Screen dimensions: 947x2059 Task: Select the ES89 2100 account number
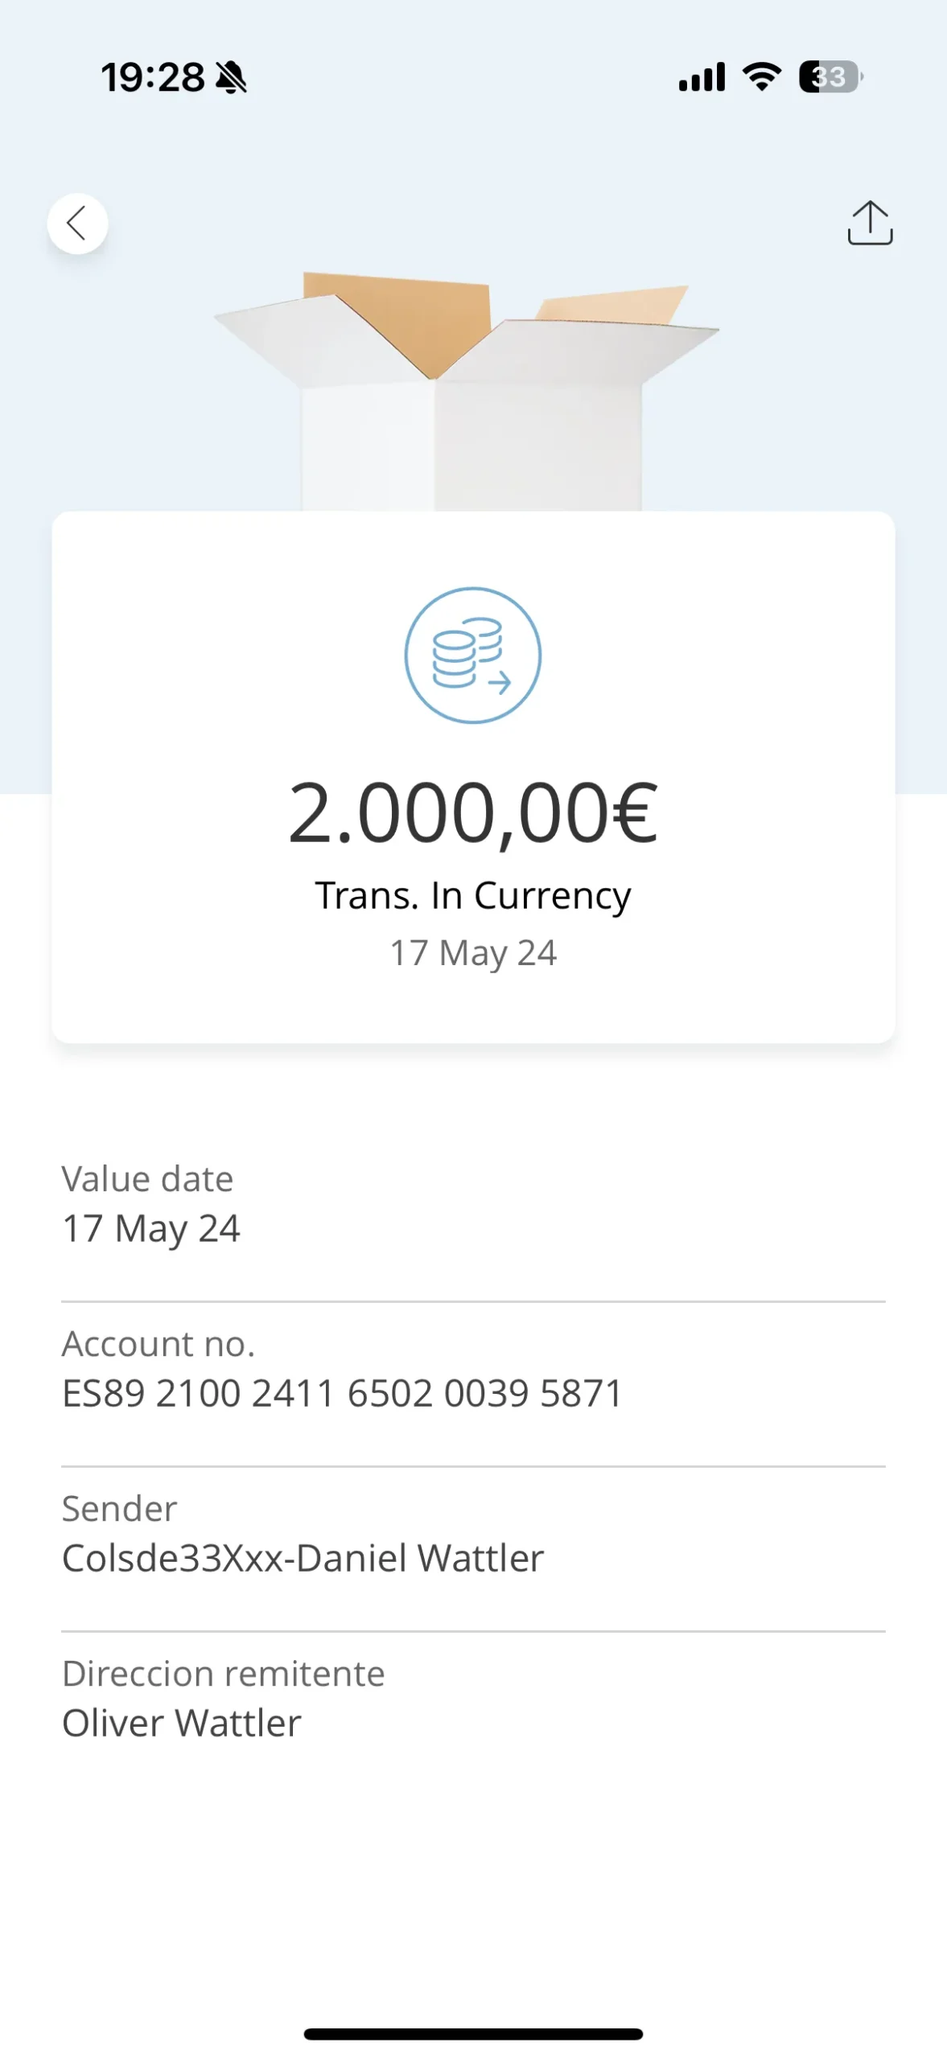click(343, 1393)
